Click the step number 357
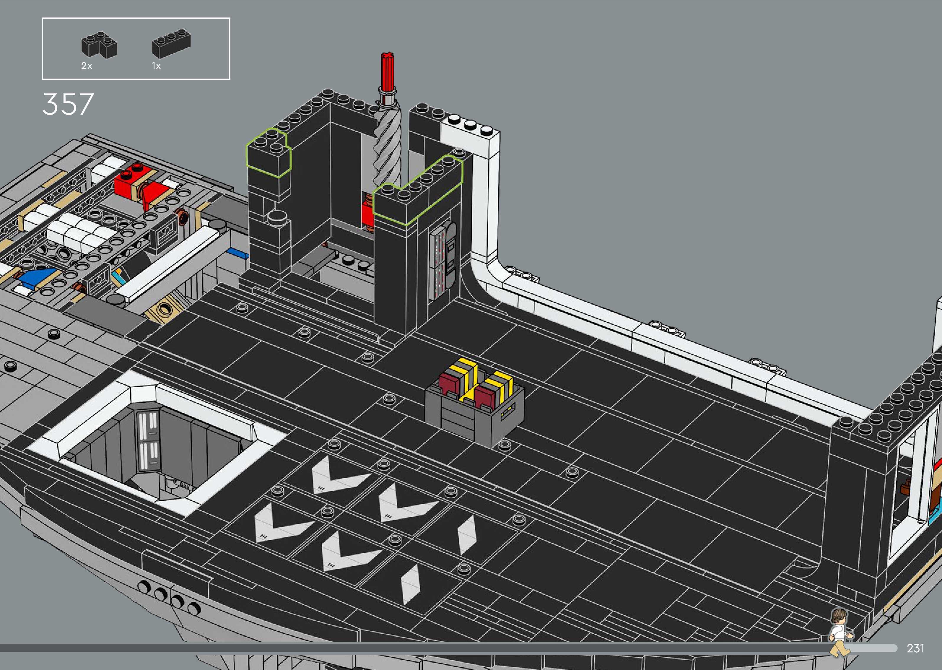This screenshot has width=942, height=670. point(68,104)
